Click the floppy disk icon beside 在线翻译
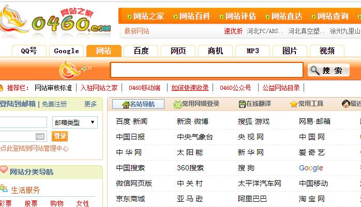This screenshot has width=361, height=207. (x=242, y=104)
